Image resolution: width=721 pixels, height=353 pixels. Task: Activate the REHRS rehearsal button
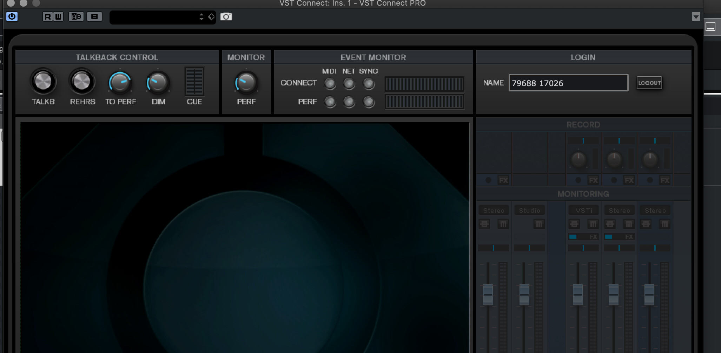tap(82, 82)
